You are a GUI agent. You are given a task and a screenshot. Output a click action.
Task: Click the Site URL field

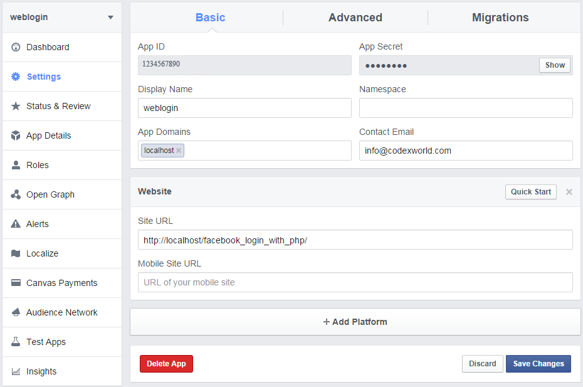pyautogui.click(x=355, y=240)
